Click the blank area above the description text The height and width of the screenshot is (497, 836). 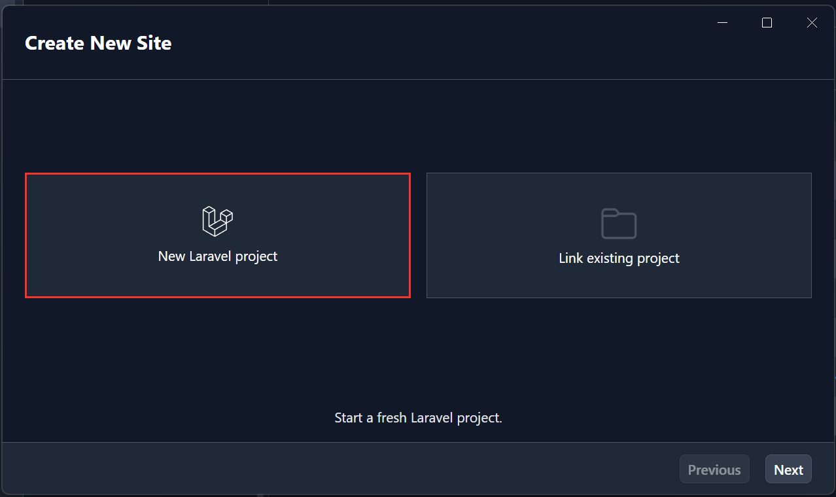tap(418, 353)
